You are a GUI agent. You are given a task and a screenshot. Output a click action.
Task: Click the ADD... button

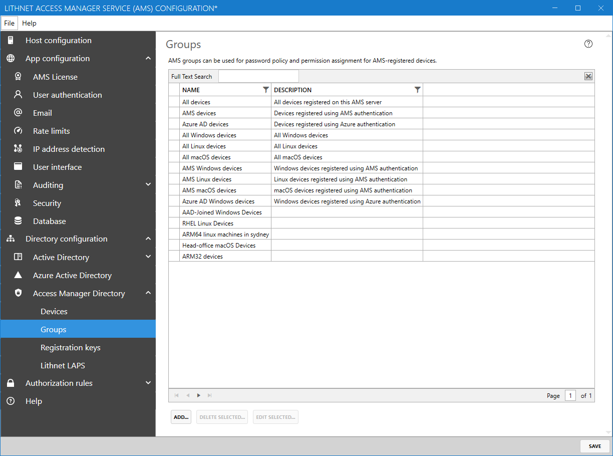181,417
